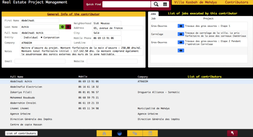Open the blue arrow for Gros-Oeuvres Etape 2 job
This screenshot has width=253, height=137.
coord(181,42)
